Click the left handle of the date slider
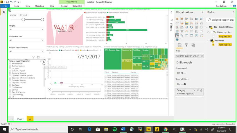237x133 pixels. point(23,19)
